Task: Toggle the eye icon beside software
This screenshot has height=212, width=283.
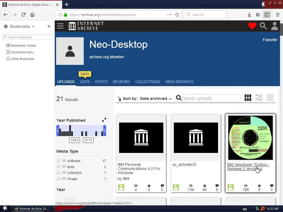Action: click(x=64, y=160)
